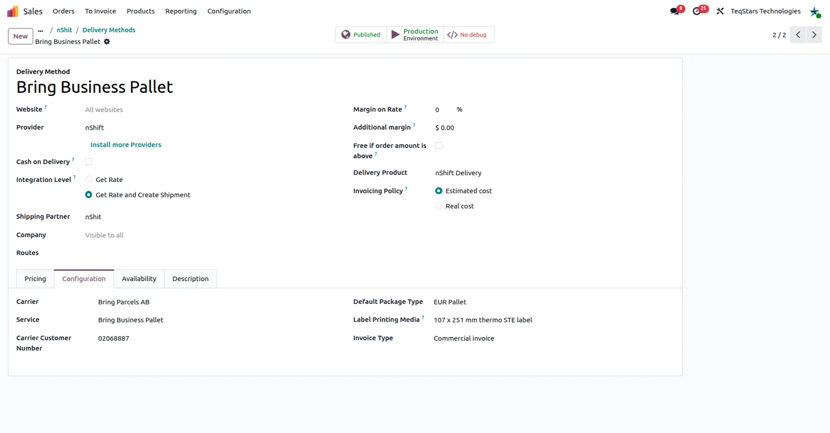
Task: Go to the next record arrow
Action: pyautogui.click(x=814, y=35)
